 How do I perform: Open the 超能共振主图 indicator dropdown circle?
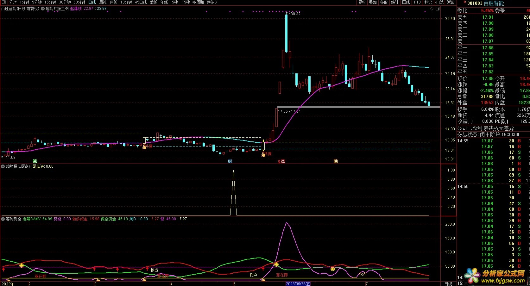click(x=43, y=9)
